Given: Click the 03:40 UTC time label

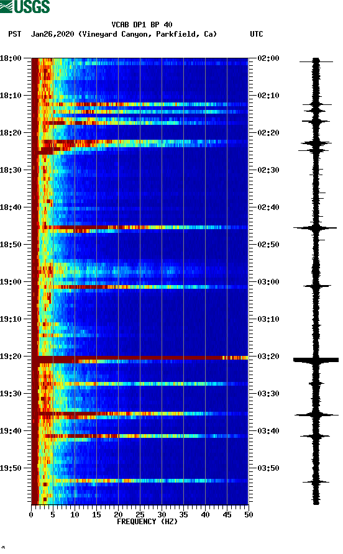Looking at the screenshot, I should point(268,431).
